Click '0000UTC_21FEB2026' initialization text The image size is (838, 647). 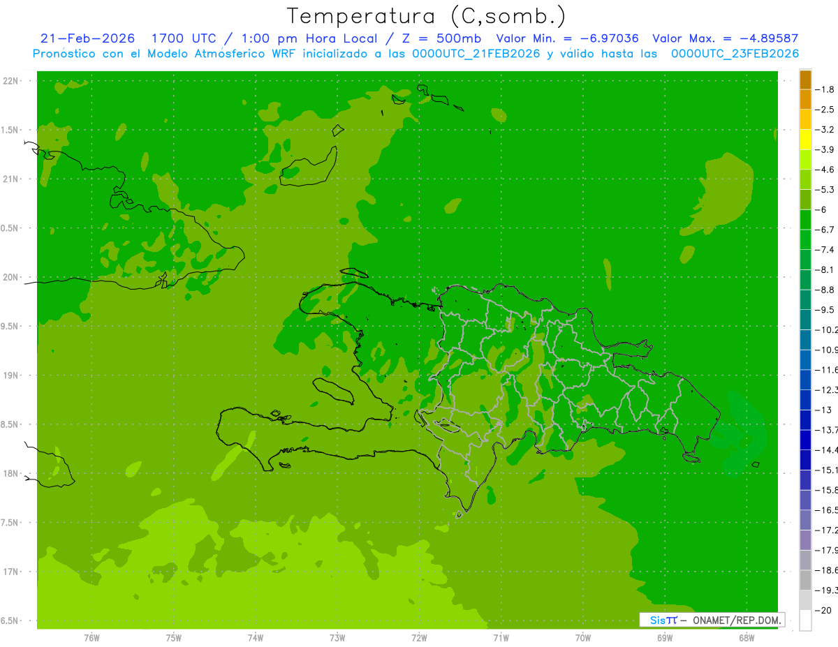(x=476, y=54)
